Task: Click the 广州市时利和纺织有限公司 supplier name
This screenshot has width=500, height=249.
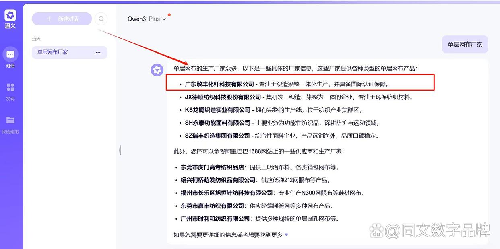Action: (215, 219)
